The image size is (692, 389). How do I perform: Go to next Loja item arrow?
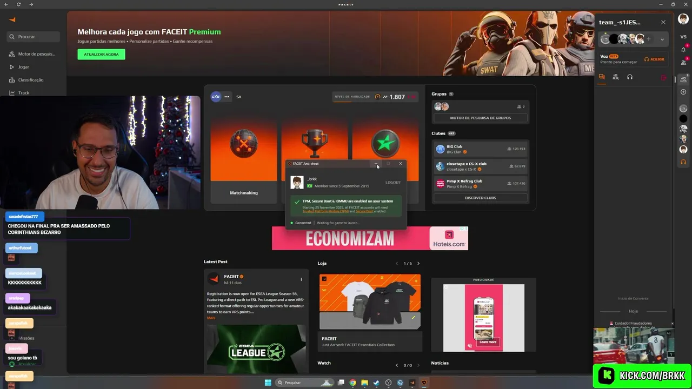418,264
